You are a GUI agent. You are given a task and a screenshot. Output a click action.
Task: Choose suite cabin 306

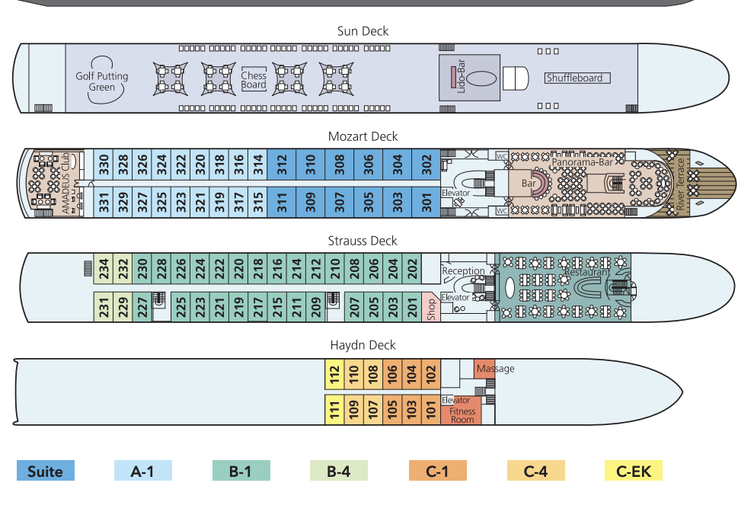click(x=369, y=165)
